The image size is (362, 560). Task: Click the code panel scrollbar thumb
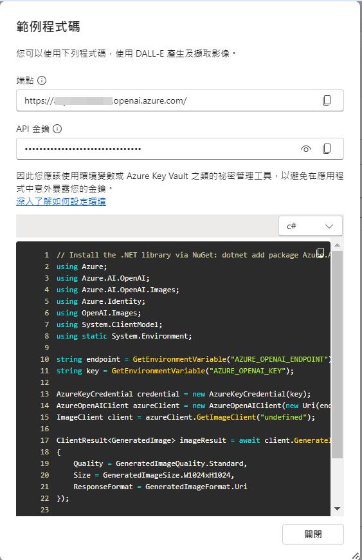pyautogui.click(x=337, y=354)
